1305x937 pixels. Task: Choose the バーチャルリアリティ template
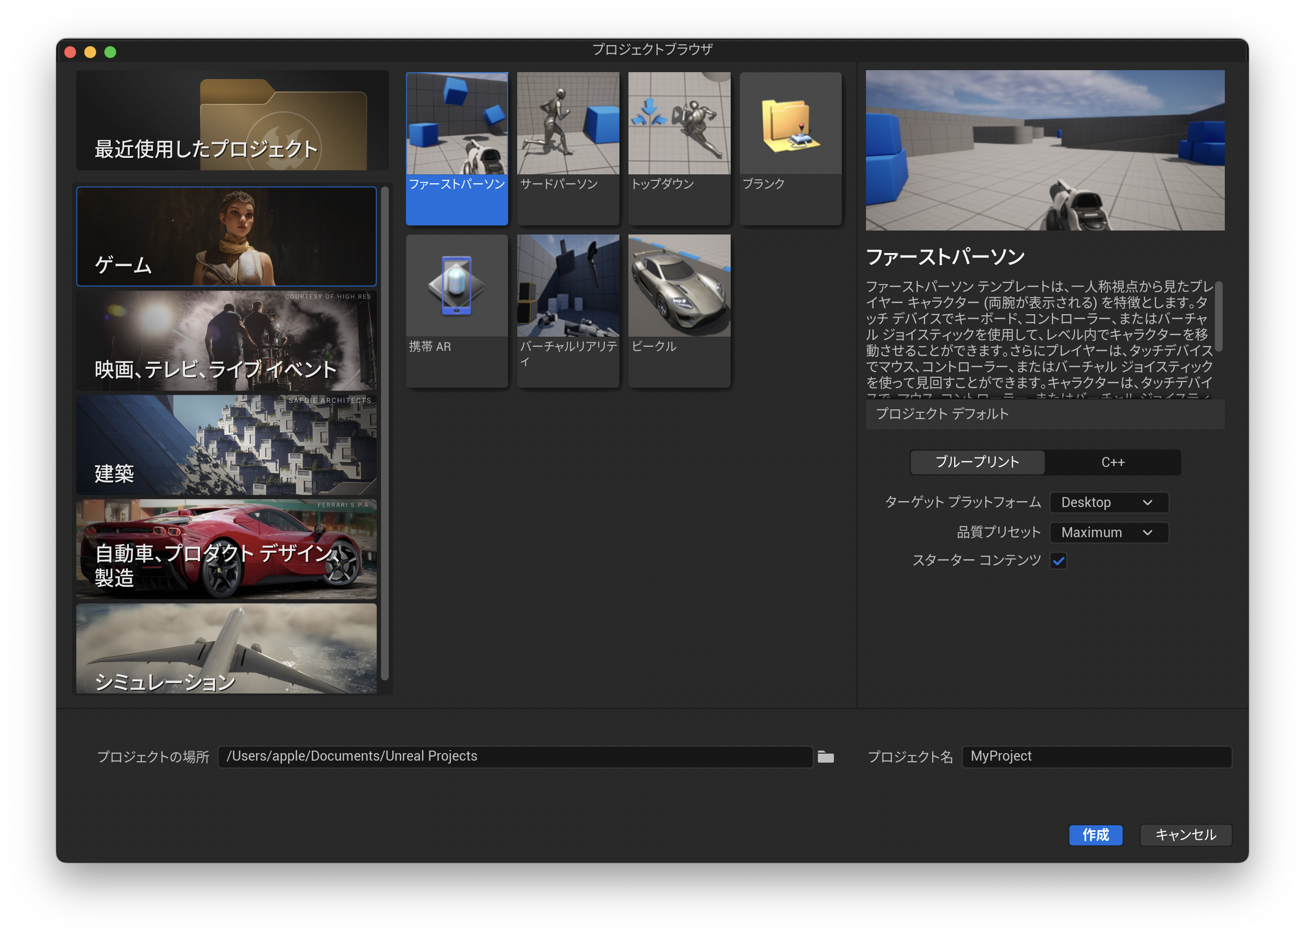click(x=568, y=311)
